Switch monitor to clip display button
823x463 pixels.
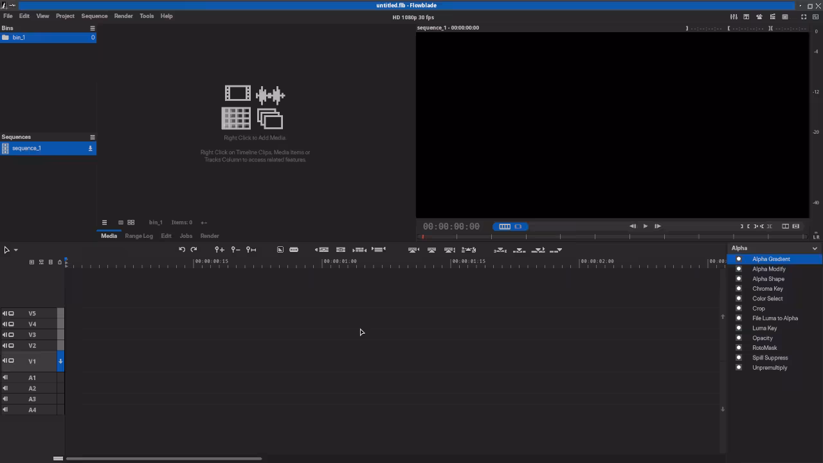click(x=518, y=226)
